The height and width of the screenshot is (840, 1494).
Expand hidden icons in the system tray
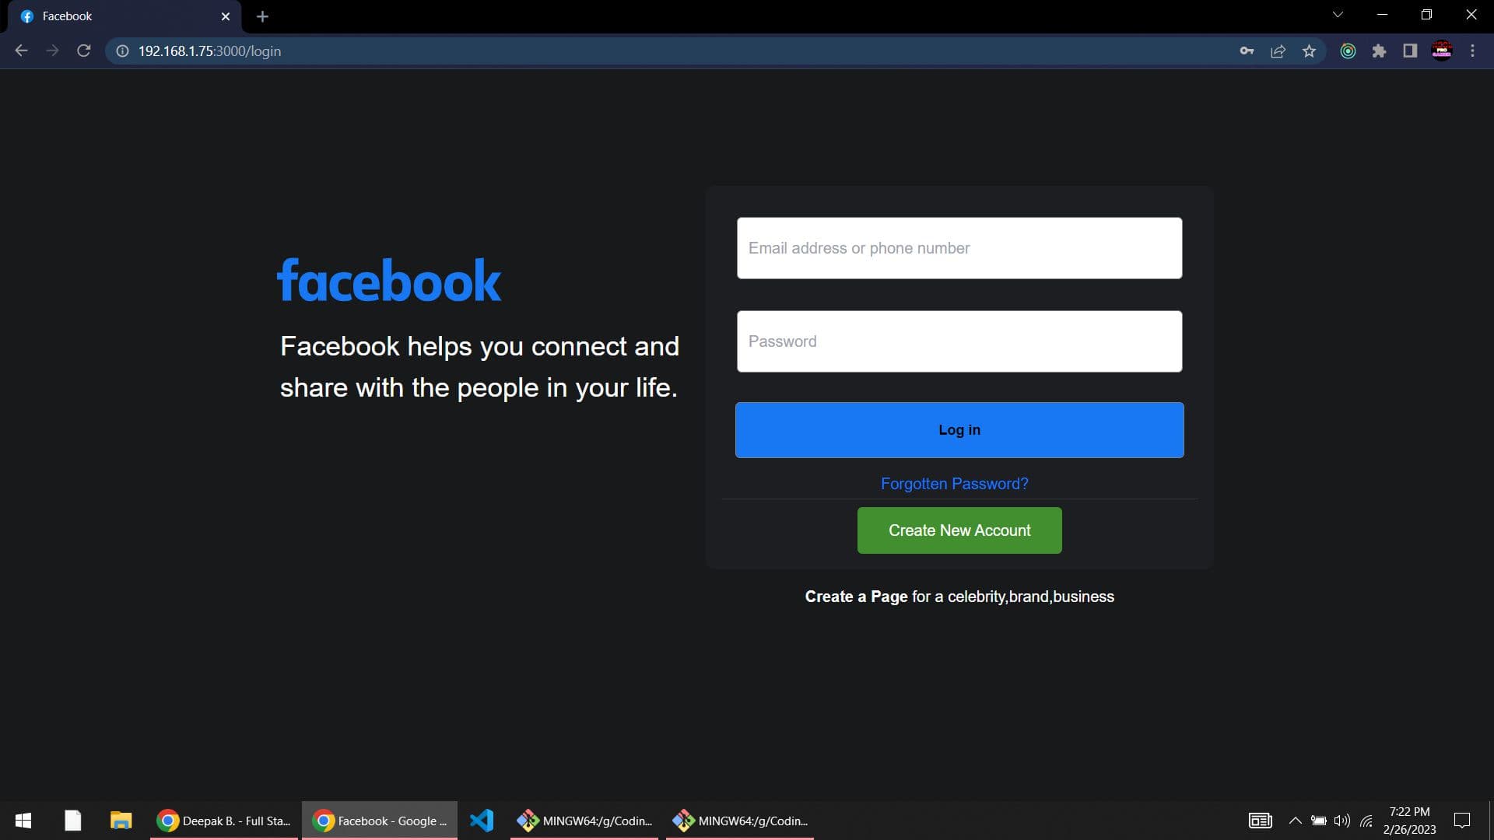(1295, 820)
